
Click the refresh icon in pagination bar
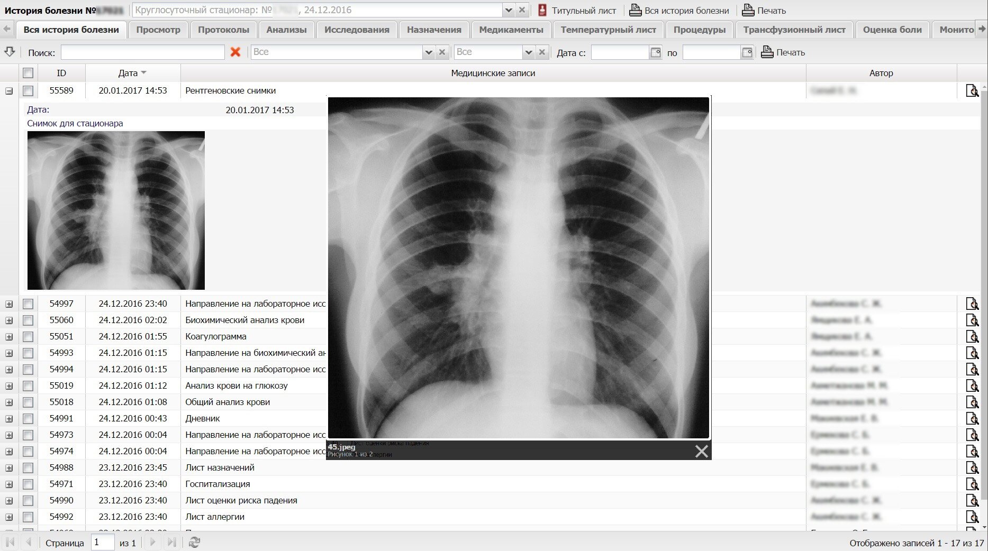(x=194, y=542)
